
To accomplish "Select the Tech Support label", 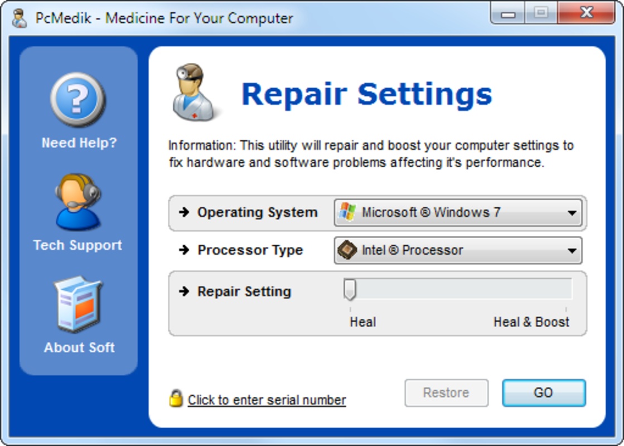I will coord(78,245).
